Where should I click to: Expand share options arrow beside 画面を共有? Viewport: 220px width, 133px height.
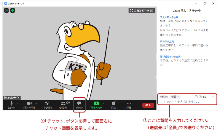click(x=103, y=104)
